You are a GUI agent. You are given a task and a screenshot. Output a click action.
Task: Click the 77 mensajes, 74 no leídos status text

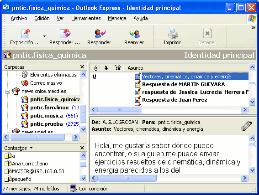[31, 189]
